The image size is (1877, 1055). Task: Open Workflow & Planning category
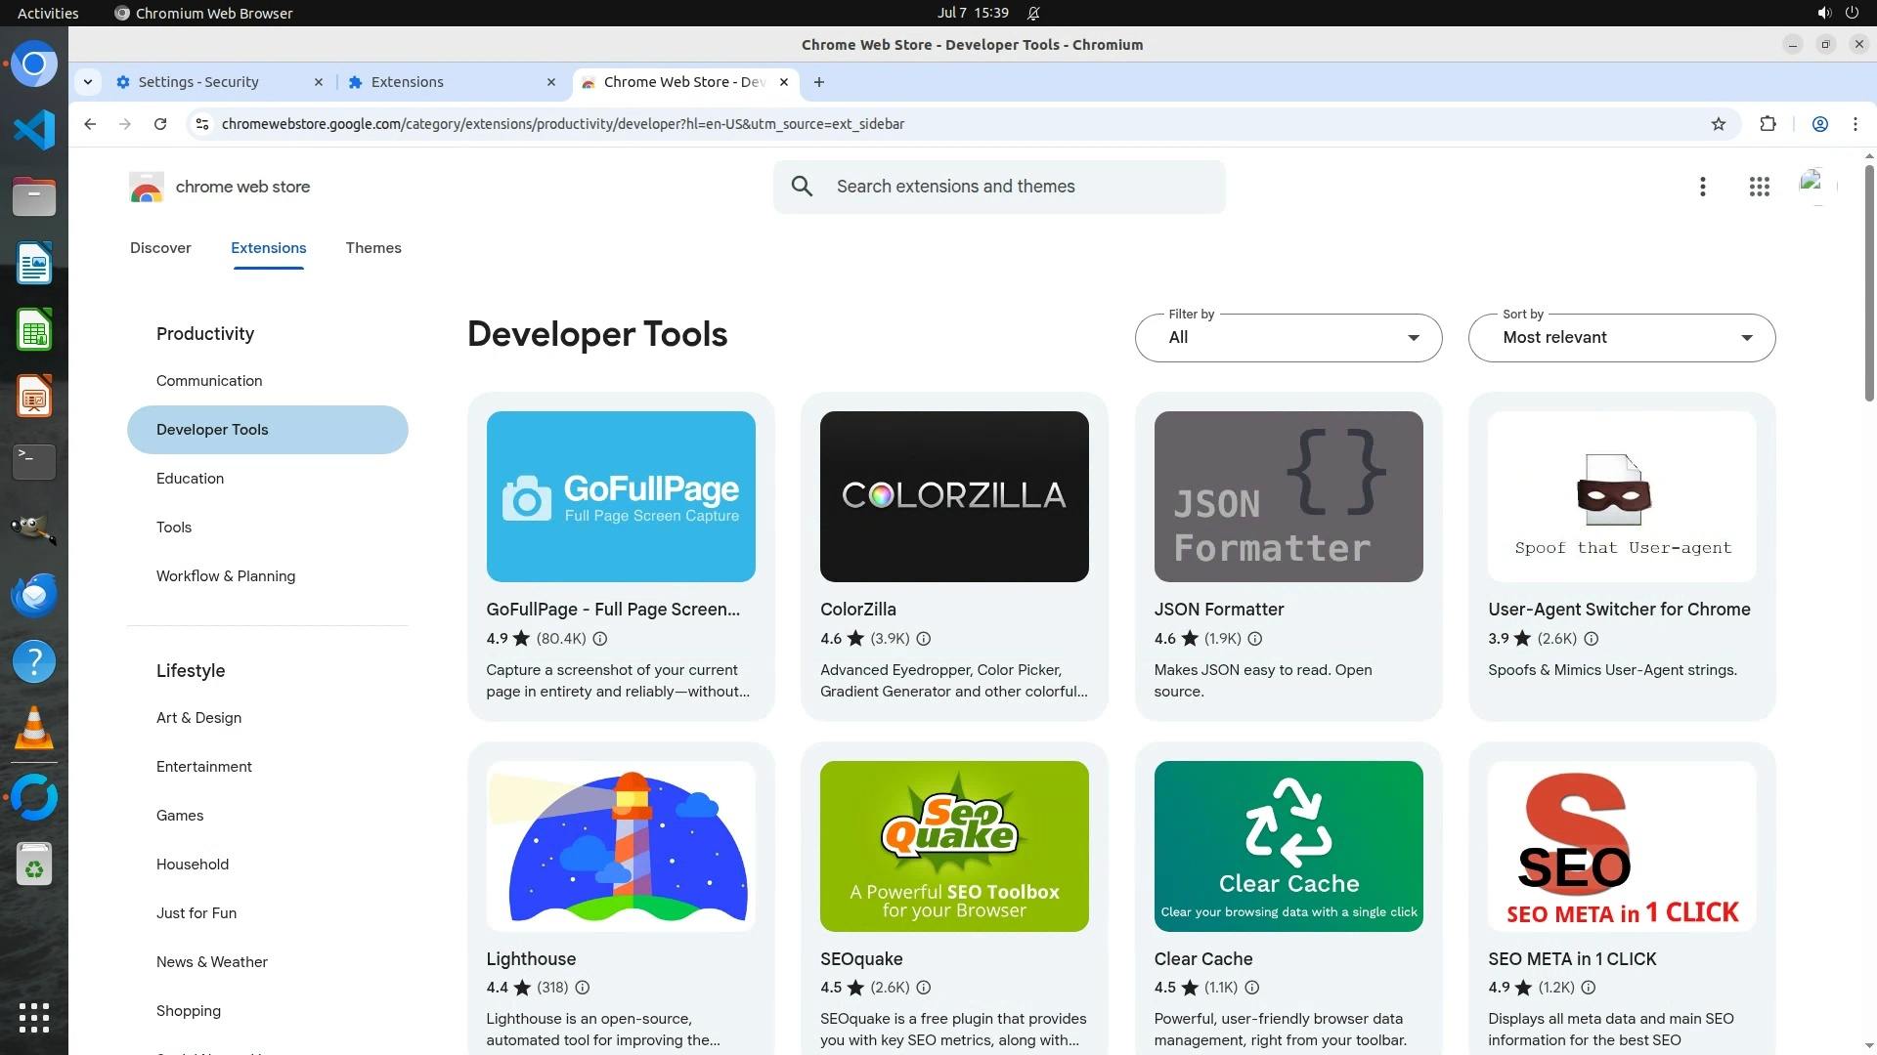click(226, 576)
